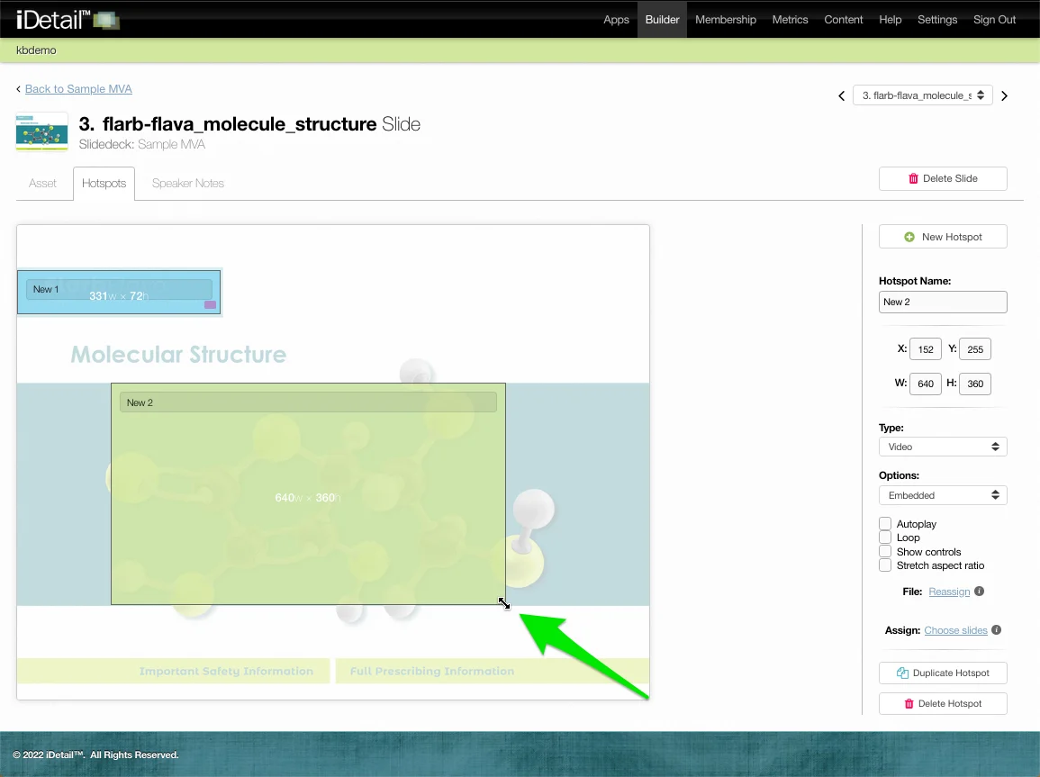Screen dimensions: 1040x777
Task: Click the X position field
Action: (926, 349)
